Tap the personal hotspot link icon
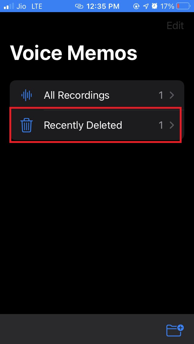Image resolution: width=194 pixels, height=344 pixels. 79,6
